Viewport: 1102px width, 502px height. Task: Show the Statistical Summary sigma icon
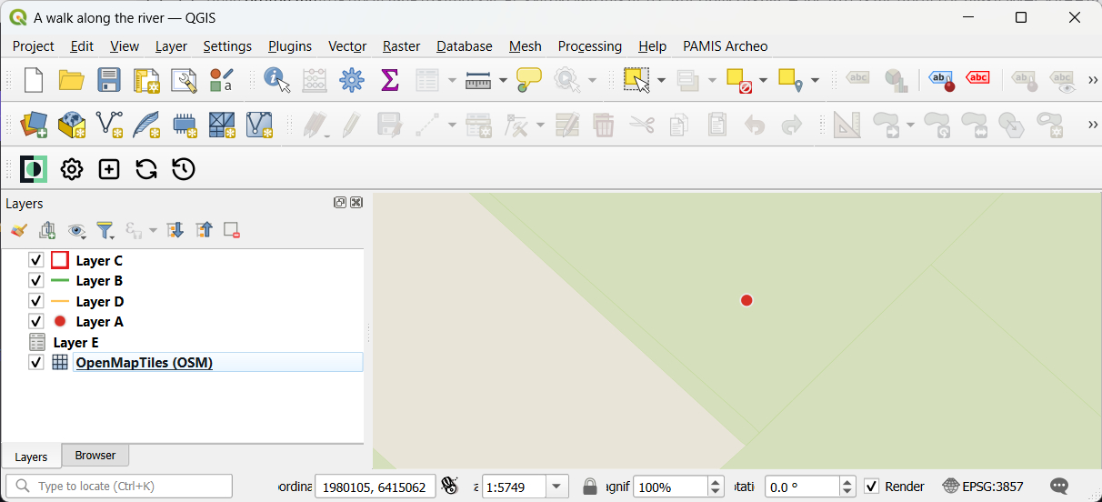click(x=389, y=80)
